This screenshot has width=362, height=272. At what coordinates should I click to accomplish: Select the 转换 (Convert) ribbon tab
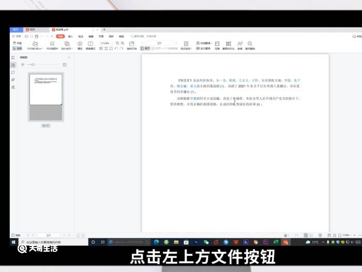tap(122, 36)
